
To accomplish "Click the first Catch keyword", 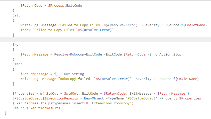I will (17, 15).
